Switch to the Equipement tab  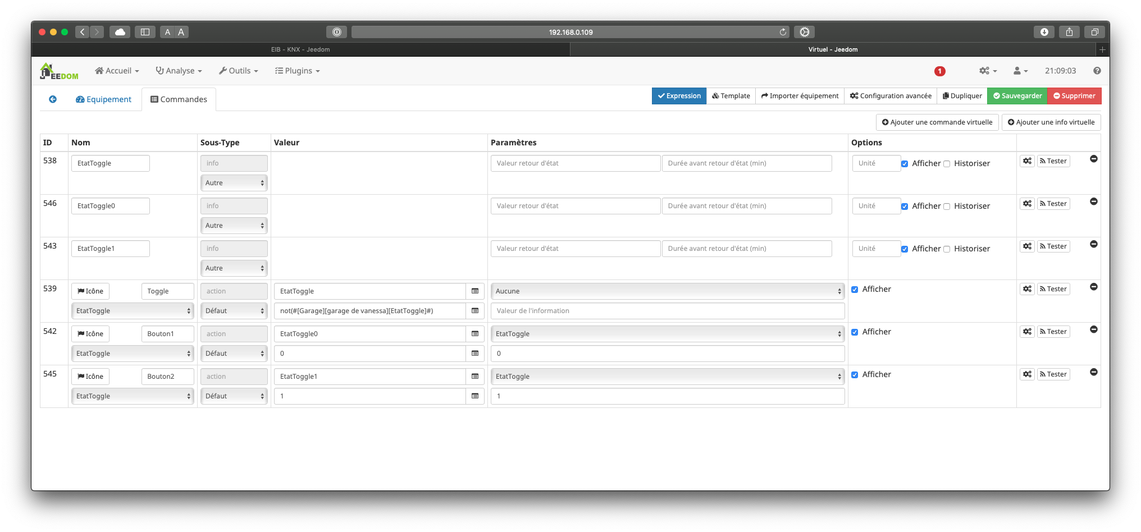(x=103, y=99)
